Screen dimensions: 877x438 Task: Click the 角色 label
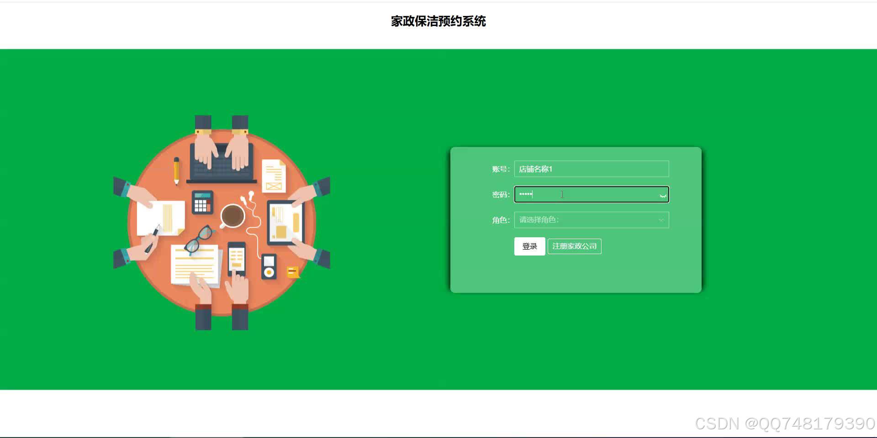[x=501, y=220]
